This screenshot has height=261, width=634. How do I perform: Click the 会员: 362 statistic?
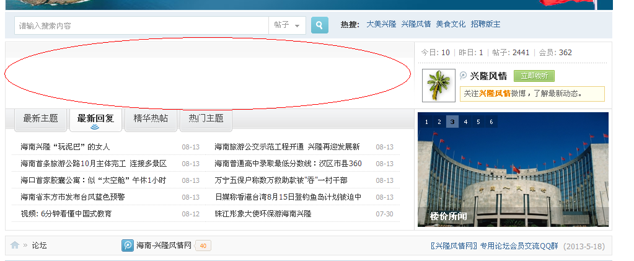(555, 53)
